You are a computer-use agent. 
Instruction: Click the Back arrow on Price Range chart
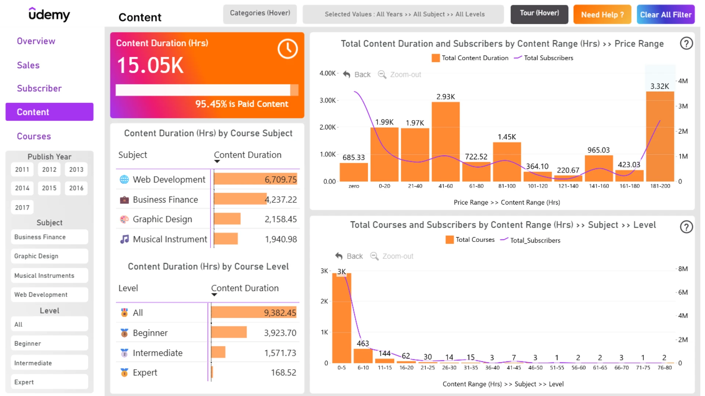[347, 74]
